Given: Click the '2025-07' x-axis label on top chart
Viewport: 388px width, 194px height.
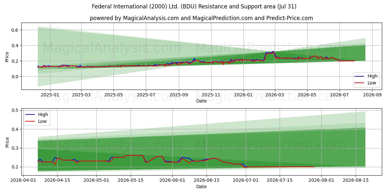Looking at the screenshot, I should coord(146,95).
